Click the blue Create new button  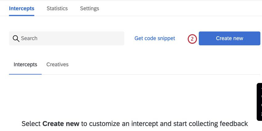(229, 38)
